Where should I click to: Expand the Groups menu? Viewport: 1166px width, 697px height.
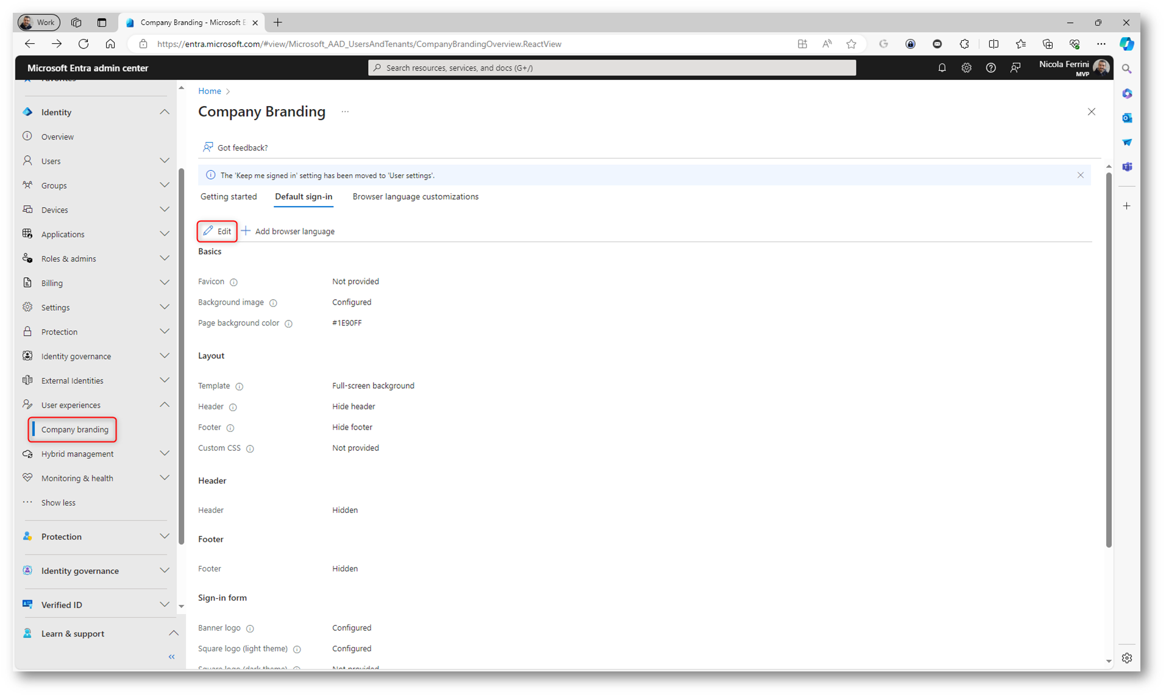[164, 185]
